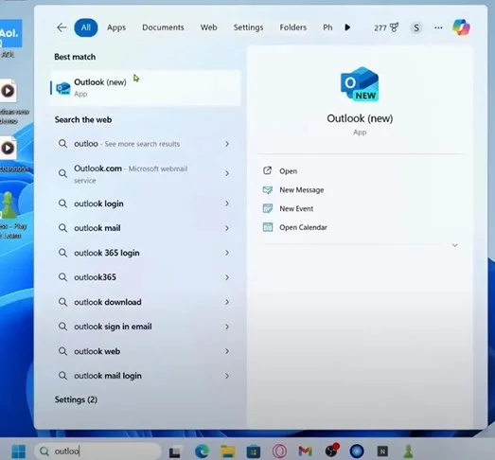Viewport: 495px width, 460px height.
Task: Expand the outlook365 chevron
Action: (x=227, y=277)
